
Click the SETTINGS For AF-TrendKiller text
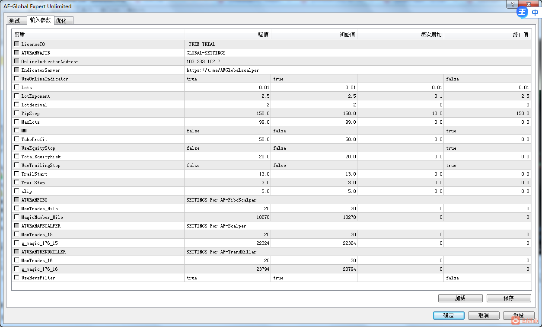point(221,252)
